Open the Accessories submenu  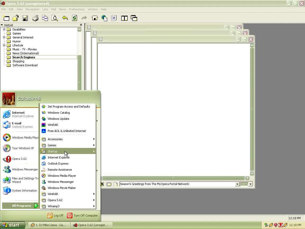coord(68,139)
